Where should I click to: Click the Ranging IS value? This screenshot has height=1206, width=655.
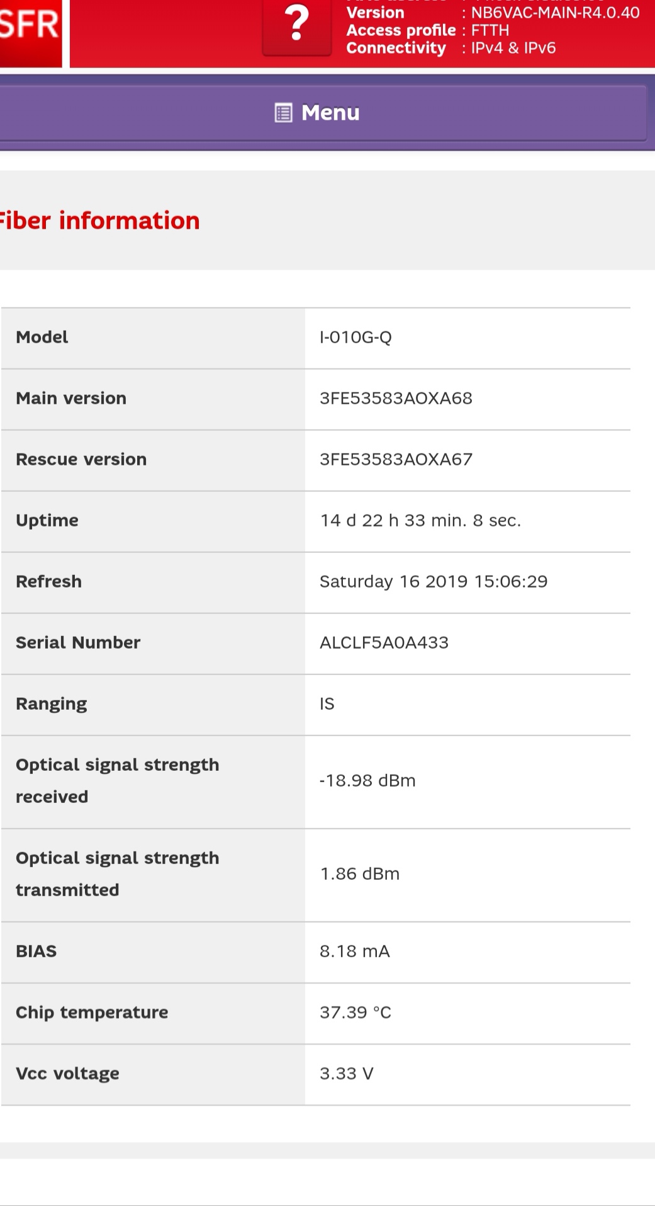[x=327, y=703]
